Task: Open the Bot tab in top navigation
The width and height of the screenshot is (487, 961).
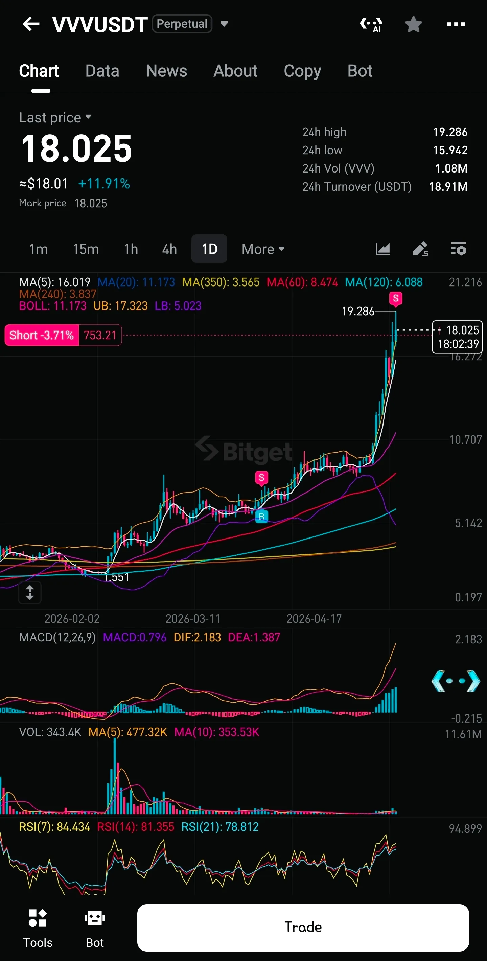Action: click(x=360, y=71)
